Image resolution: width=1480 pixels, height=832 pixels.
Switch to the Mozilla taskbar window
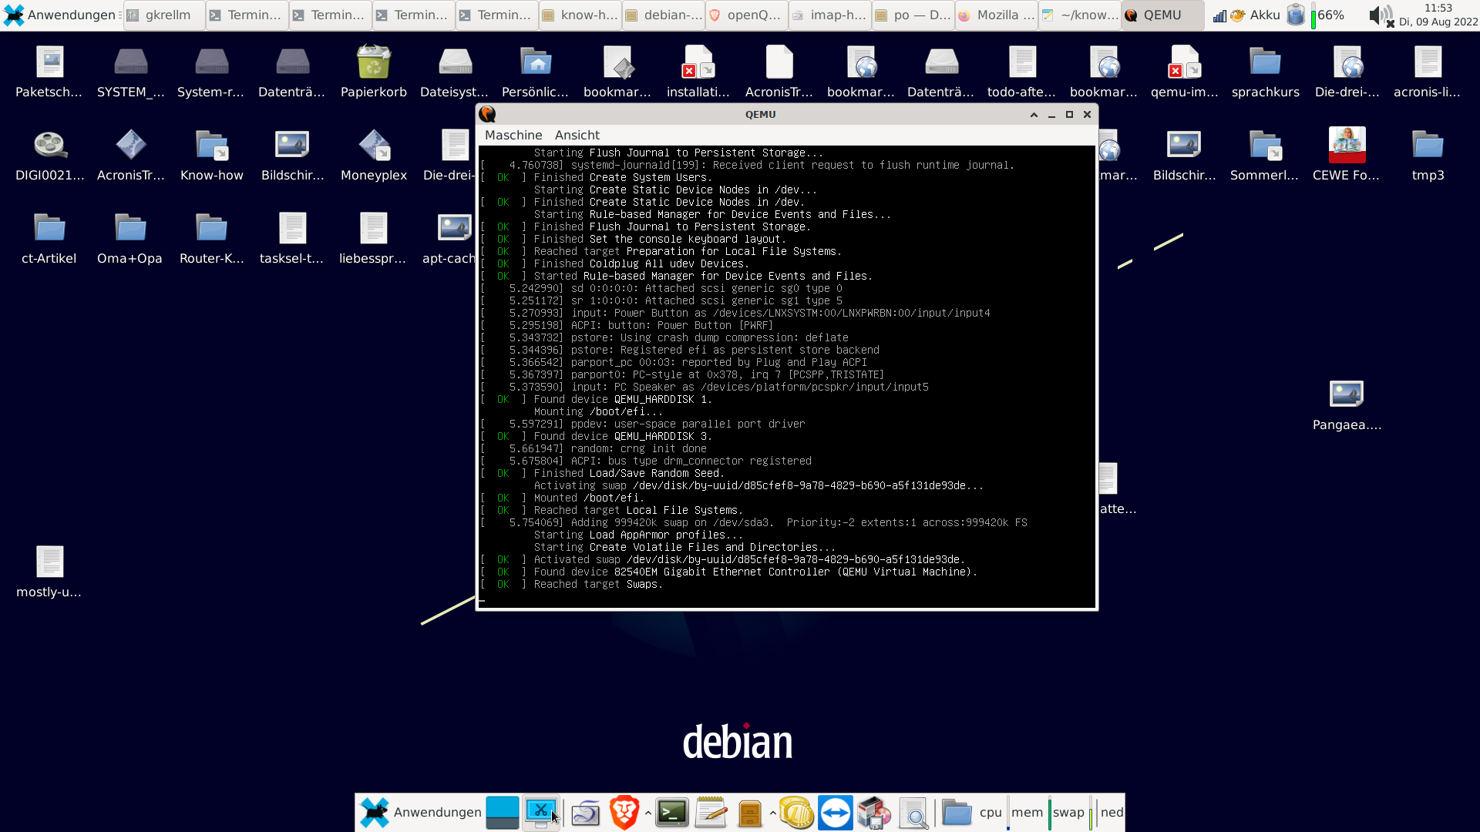pos(997,15)
